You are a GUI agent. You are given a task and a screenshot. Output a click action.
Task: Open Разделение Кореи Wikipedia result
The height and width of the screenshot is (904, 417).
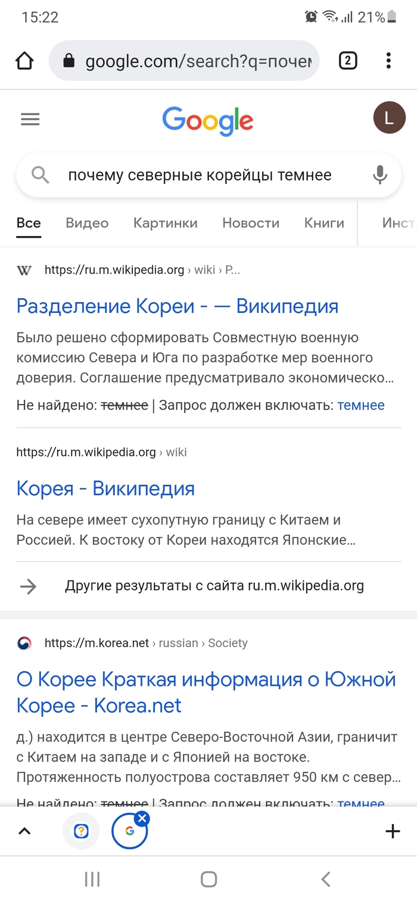[178, 306]
